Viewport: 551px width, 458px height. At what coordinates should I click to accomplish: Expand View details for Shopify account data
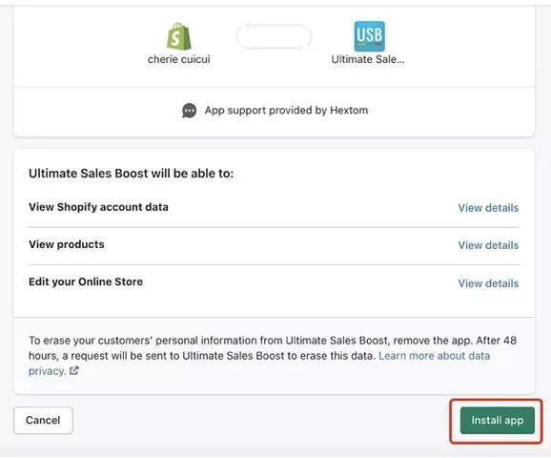point(488,208)
